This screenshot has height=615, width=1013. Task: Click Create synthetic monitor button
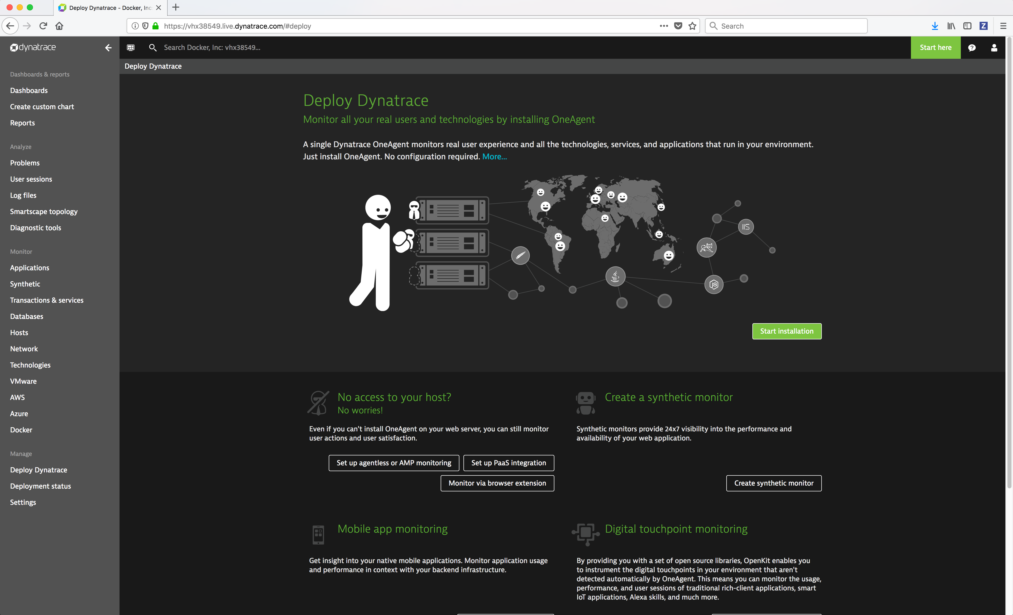(x=774, y=483)
